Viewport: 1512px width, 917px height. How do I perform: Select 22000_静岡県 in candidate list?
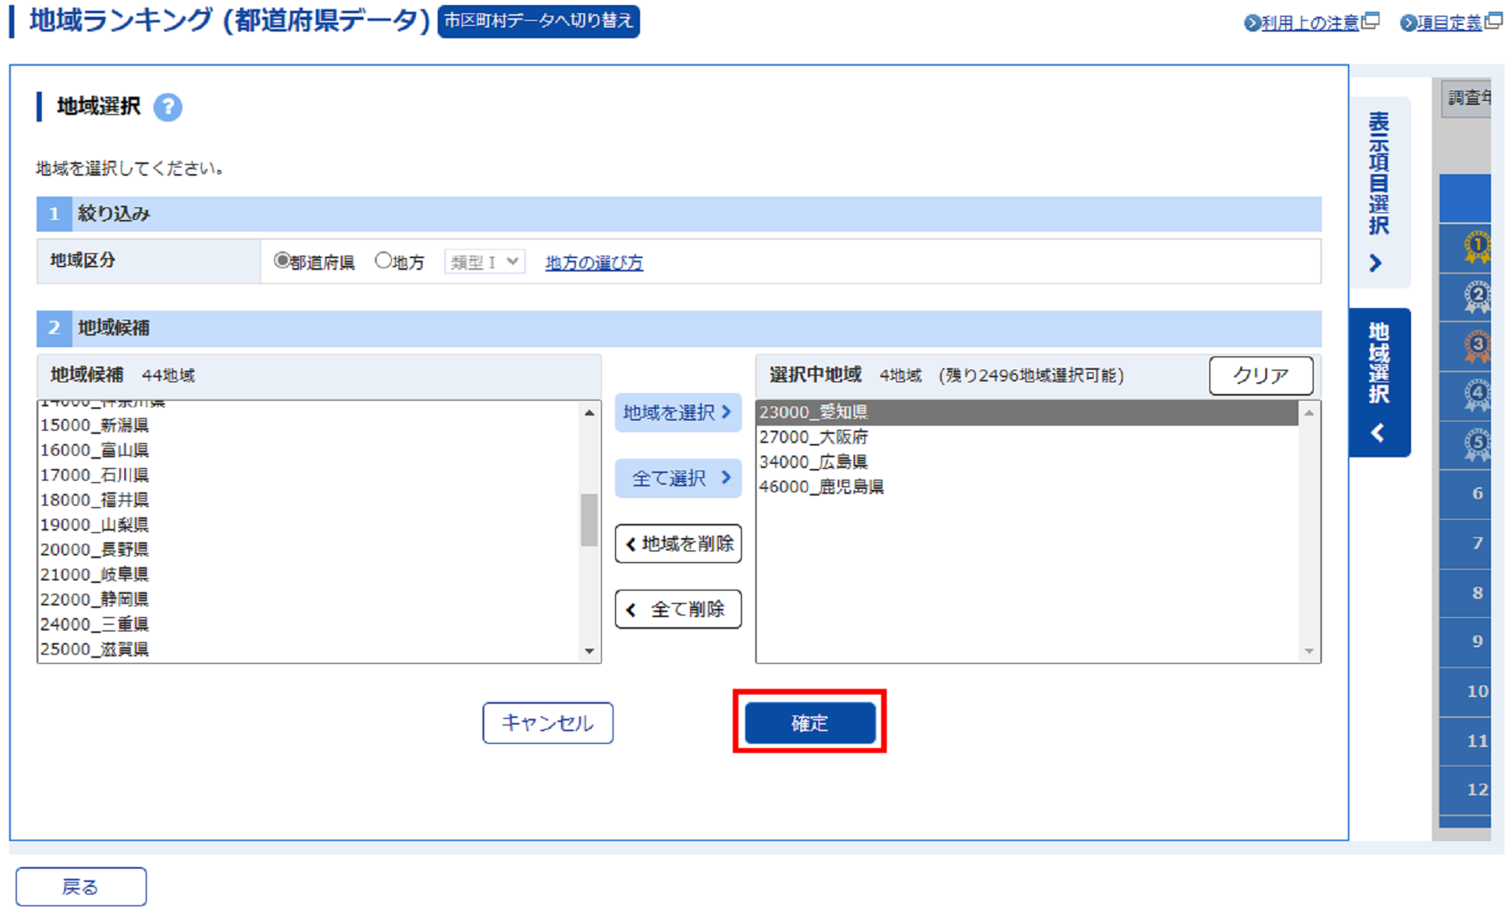(x=308, y=600)
